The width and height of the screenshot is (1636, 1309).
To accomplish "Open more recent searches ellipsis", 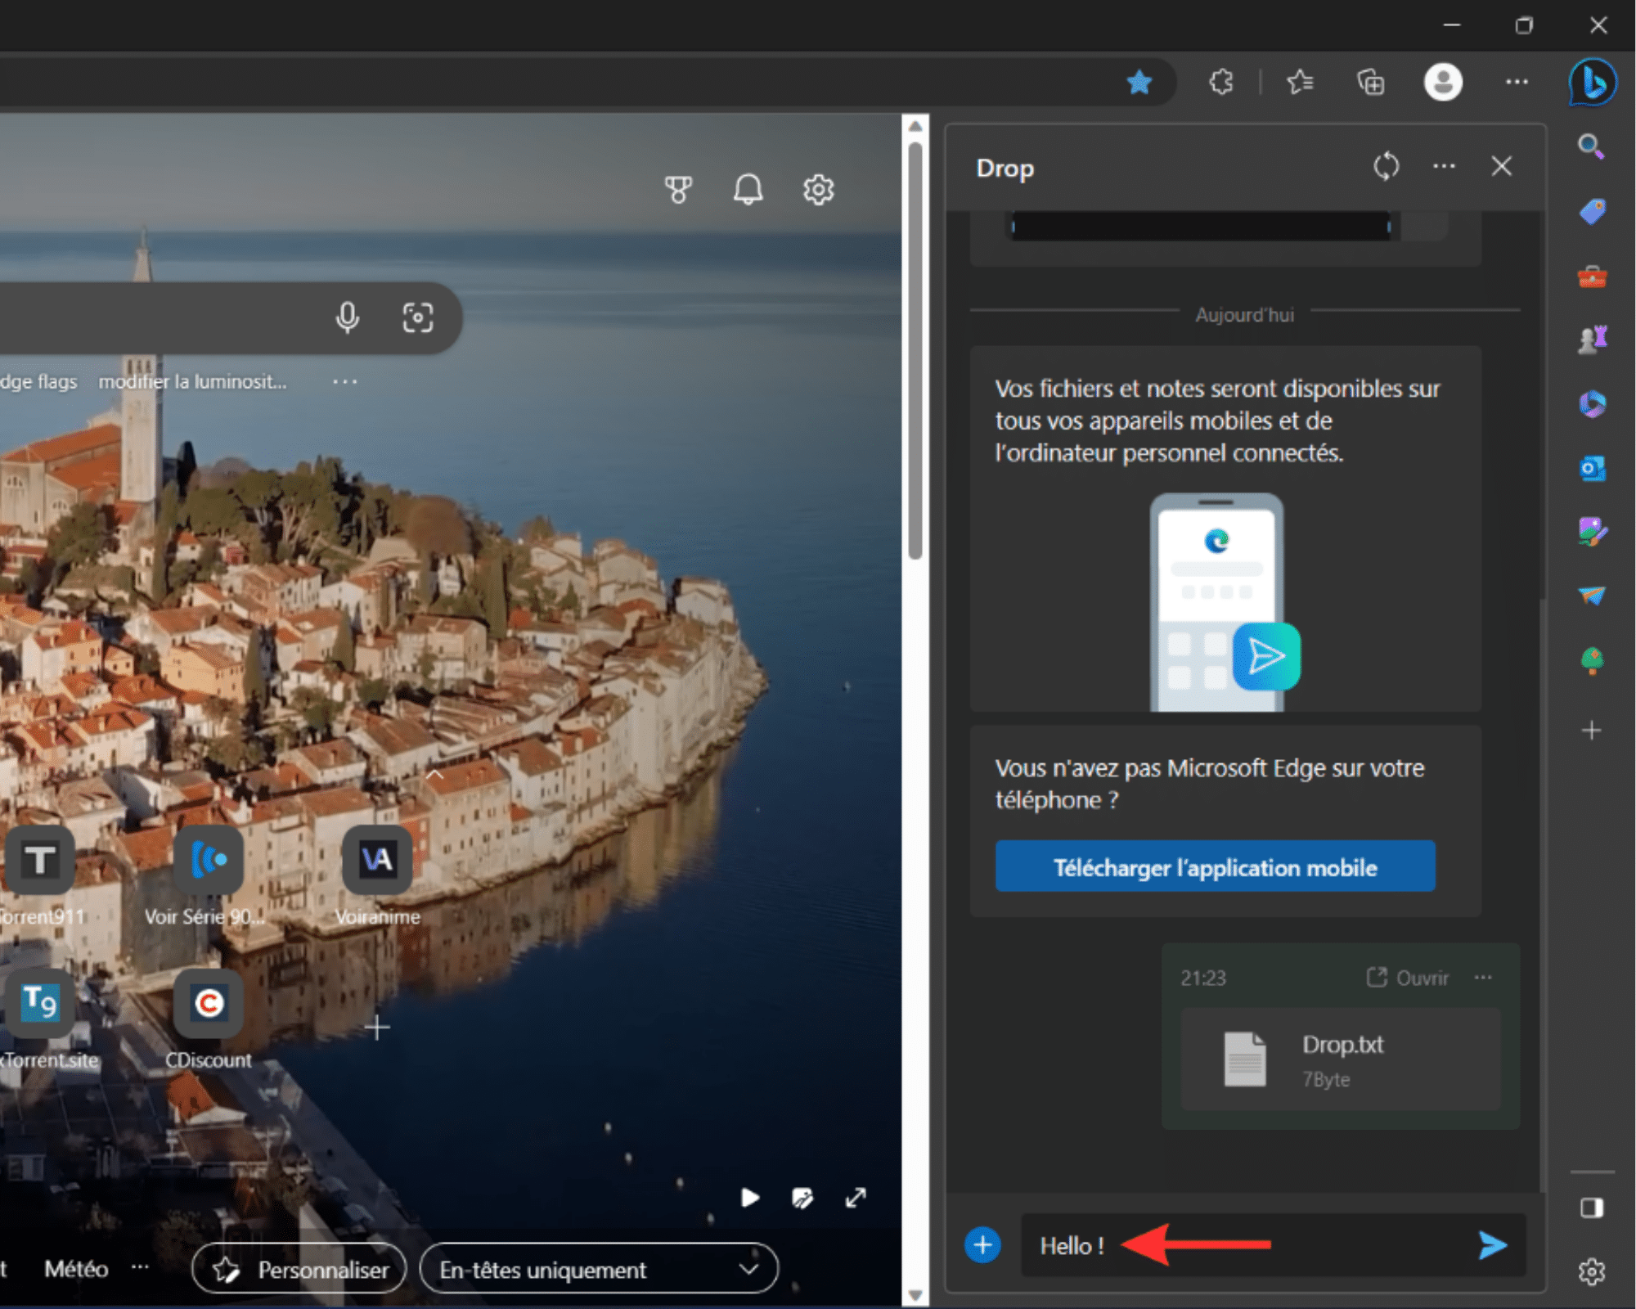I will 345,381.
